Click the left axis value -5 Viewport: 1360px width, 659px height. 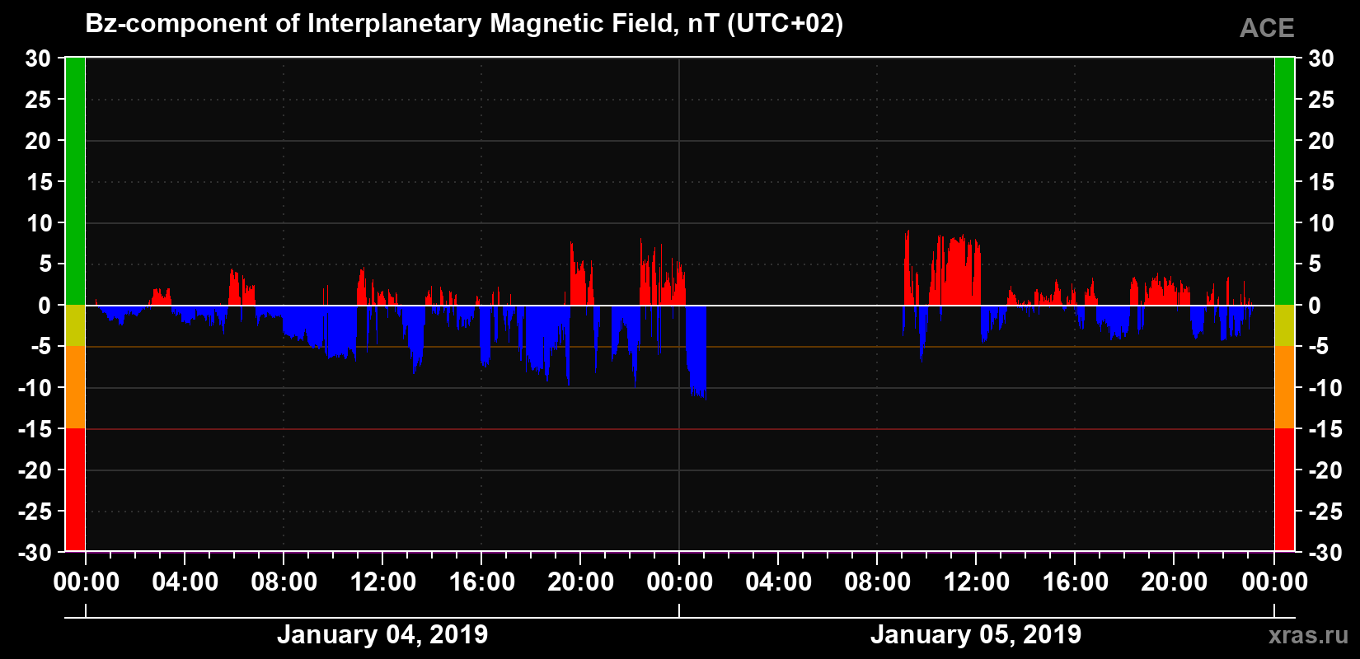pos(41,347)
